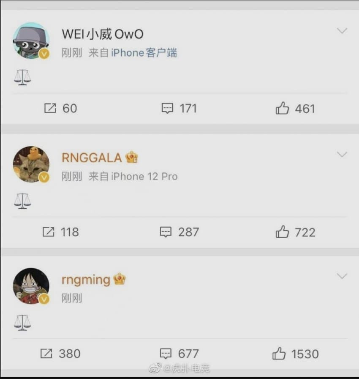The width and height of the screenshot is (359, 379).
Task: Like the RNGGALA post
Action: [x=295, y=232]
